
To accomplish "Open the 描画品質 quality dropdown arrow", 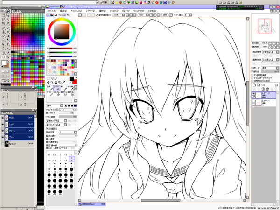I will pos(76,132).
